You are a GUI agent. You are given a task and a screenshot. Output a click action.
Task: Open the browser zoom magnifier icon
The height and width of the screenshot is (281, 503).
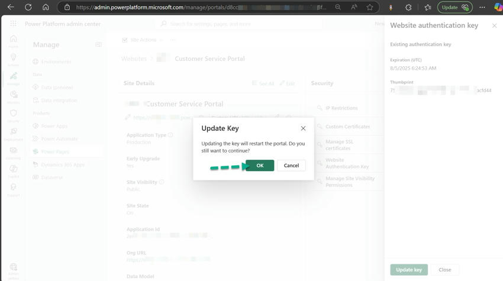[338, 7]
